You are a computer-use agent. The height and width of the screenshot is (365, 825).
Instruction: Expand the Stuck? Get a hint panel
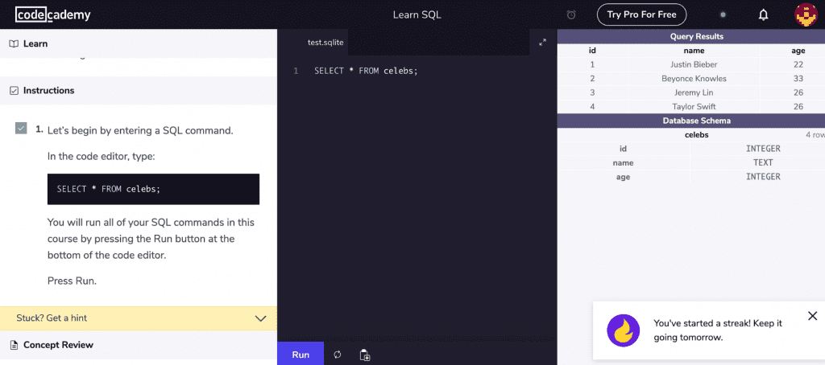pyautogui.click(x=139, y=318)
